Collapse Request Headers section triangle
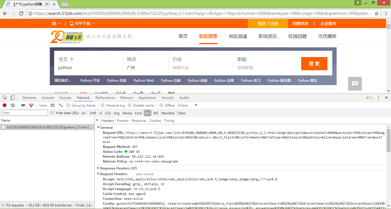The width and height of the screenshot is (391, 209). [x=98, y=174]
